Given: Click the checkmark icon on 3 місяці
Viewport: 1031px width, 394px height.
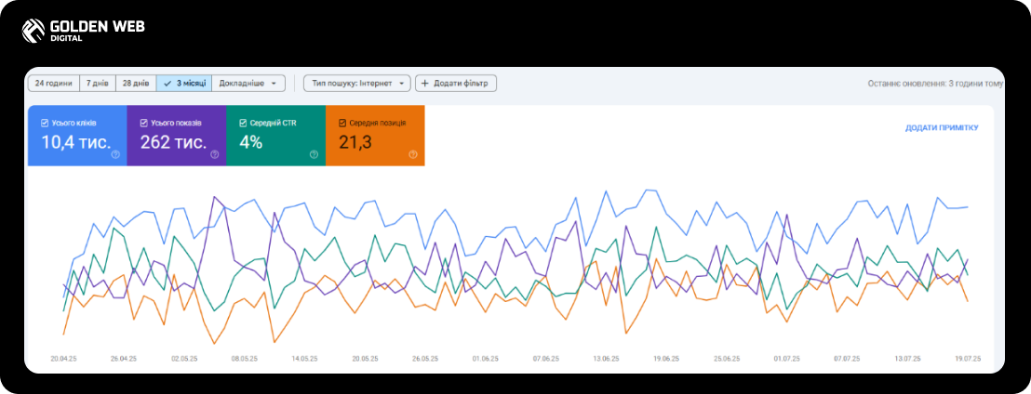Looking at the screenshot, I should (167, 84).
